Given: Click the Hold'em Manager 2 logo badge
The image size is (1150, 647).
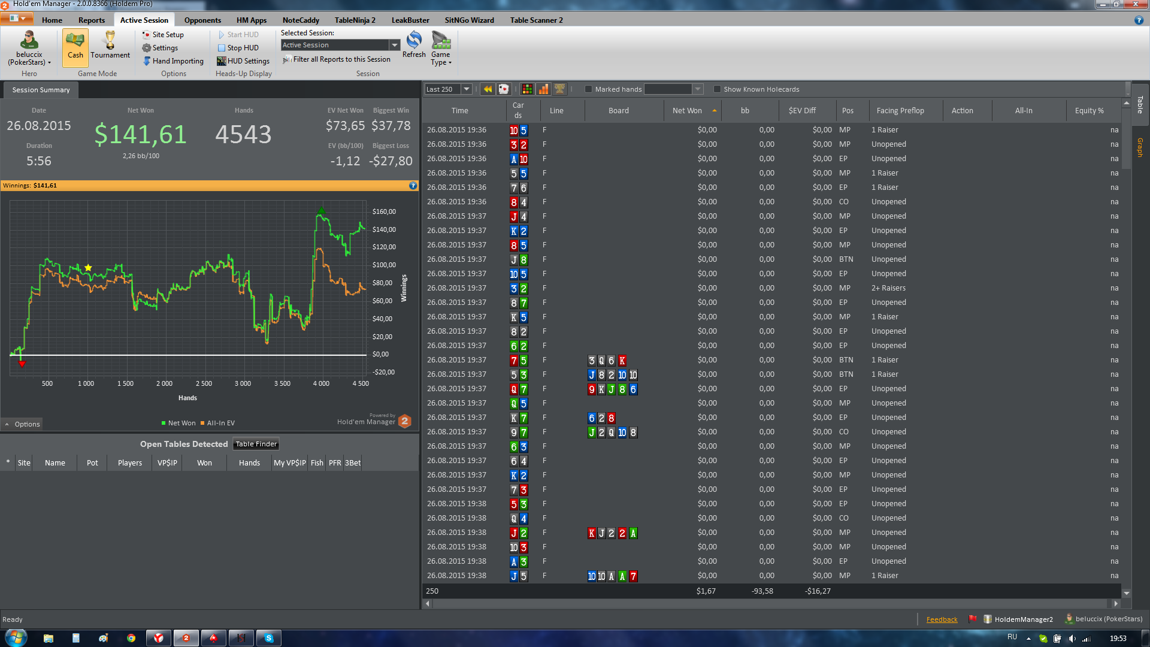Looking at the screenshot, I should point(405,421).
